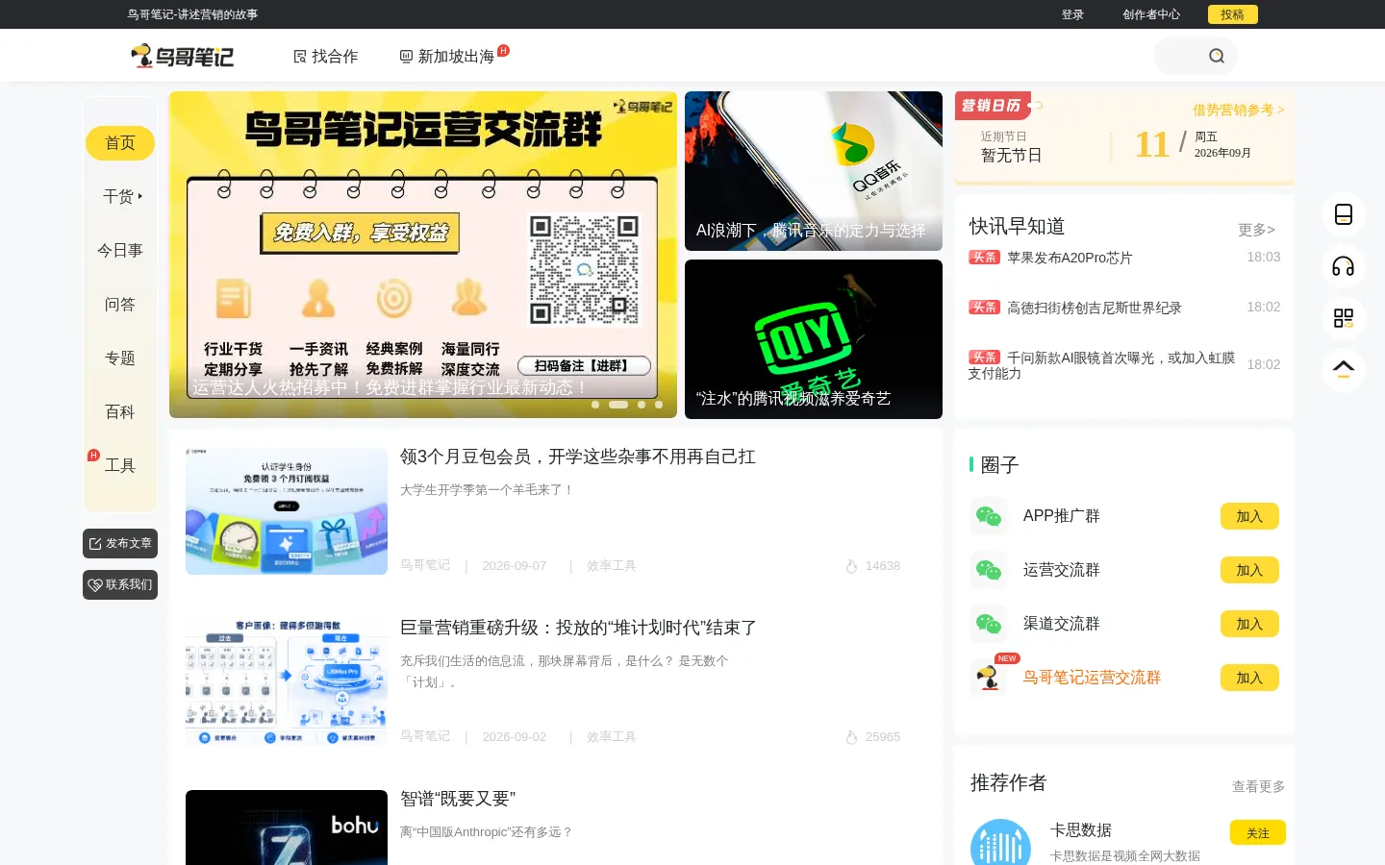The height and width of the screenshot is (865, 1385).
Task: Open 创作者中心 link
Action: click(1151, 14)
